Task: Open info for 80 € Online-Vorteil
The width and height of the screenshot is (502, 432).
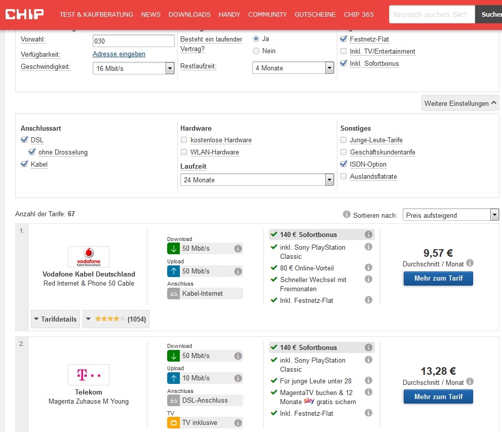Action: coord(368,267)
